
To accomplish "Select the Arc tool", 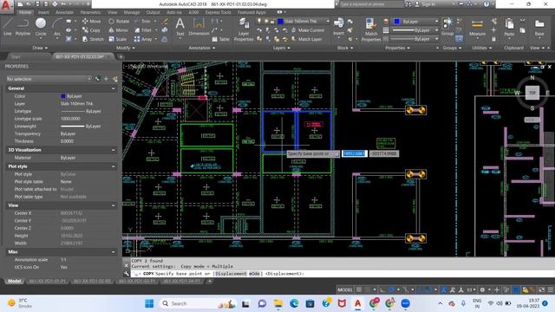I will click(57, 27).
